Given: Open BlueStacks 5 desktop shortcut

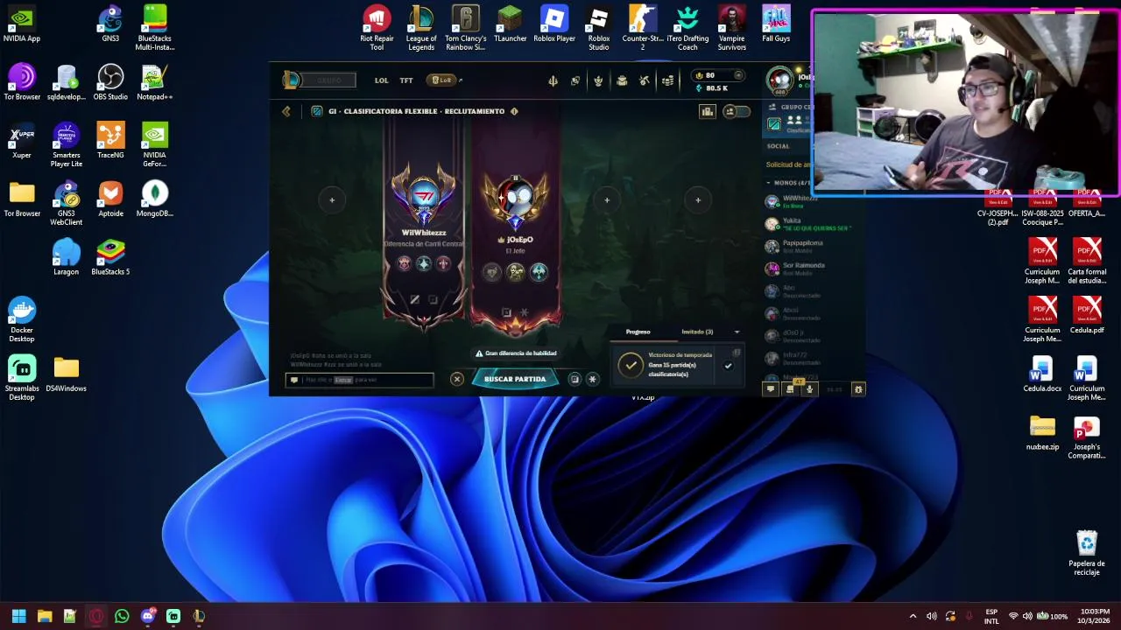Looking at the screenshot, I should (x=110, y=258).
